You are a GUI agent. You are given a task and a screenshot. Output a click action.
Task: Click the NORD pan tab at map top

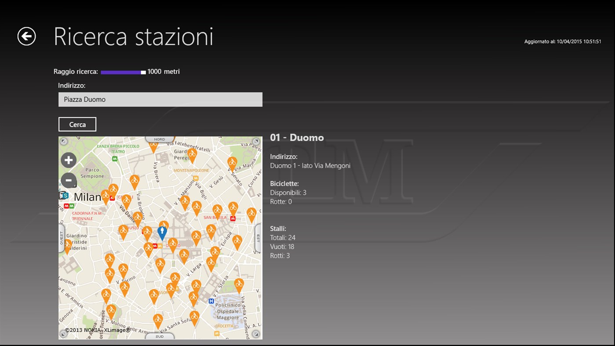[x=159, y=138]
